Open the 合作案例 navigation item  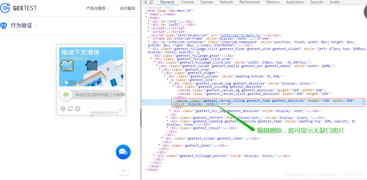tap(128, 8)
